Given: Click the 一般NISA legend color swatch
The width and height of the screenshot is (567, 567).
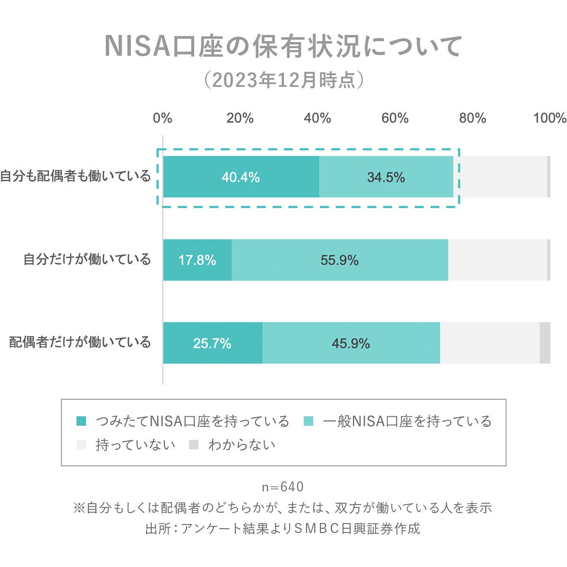Looking at the screenshot, I should tap(308, 421).
